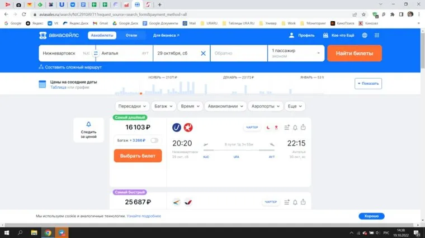Click the Обратно return date field
The width and height of the screenshot is (425, 238).
pos(238,54)
